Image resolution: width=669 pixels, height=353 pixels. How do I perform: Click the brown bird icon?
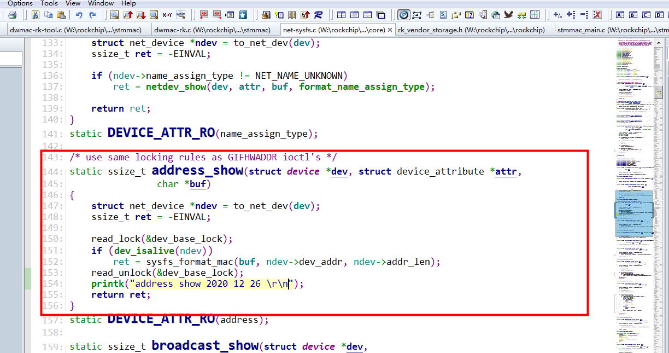pos(508,15)
